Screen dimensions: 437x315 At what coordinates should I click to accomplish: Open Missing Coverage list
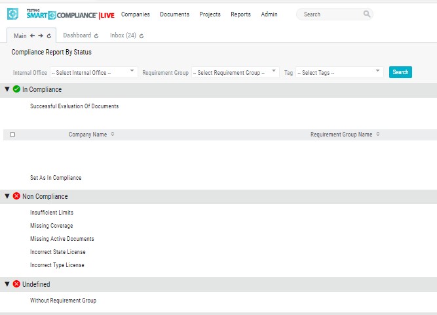[51, 226]
